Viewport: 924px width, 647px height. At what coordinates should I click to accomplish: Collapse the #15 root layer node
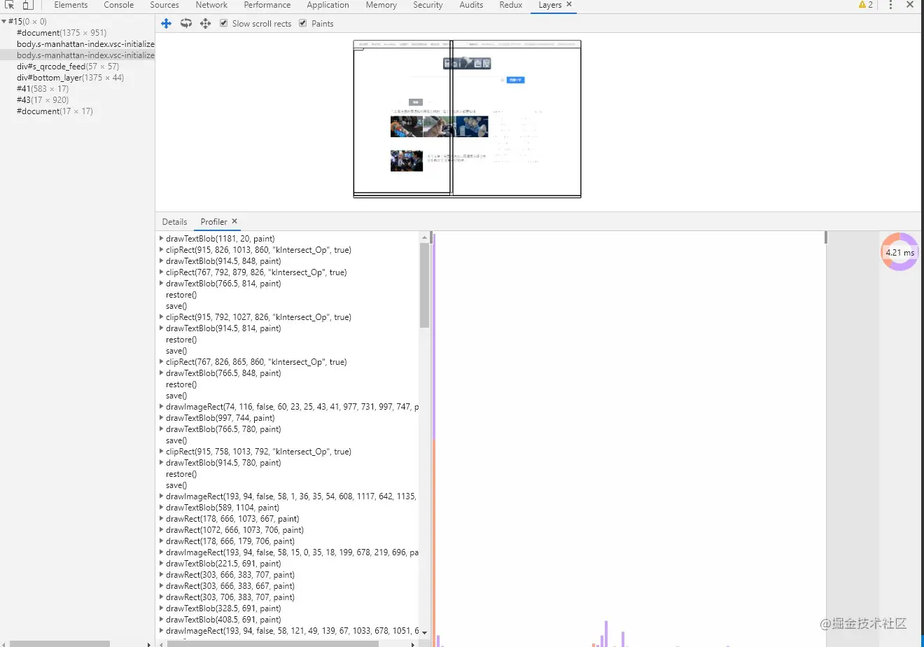click(4, 22)
